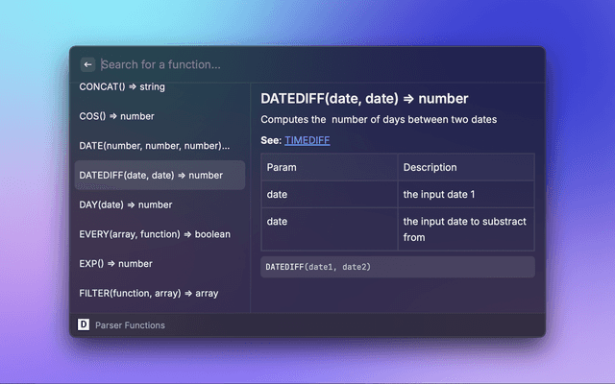Click the DATEDIFF heading in details pane
Image resolution: width=615 pixels, height=384 pixels.
coord(364,98)
